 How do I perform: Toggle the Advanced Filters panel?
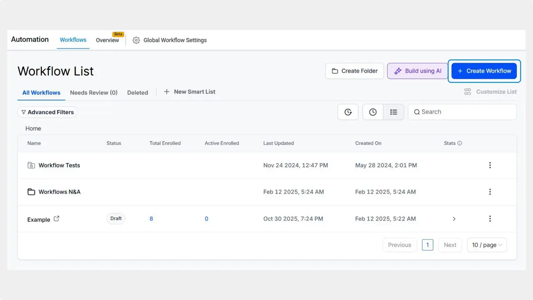pyautogui.click(x=47, y=112)
